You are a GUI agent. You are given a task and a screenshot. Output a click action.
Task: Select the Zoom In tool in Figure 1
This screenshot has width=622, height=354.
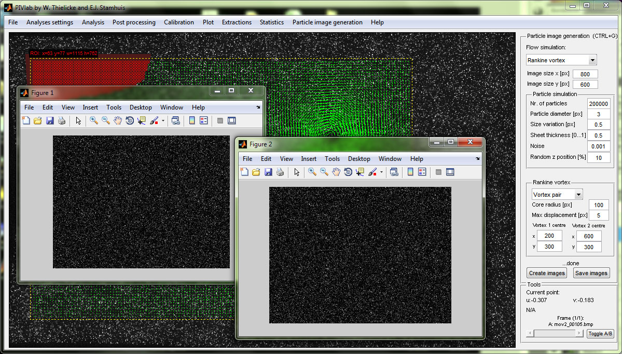[93, 120]
